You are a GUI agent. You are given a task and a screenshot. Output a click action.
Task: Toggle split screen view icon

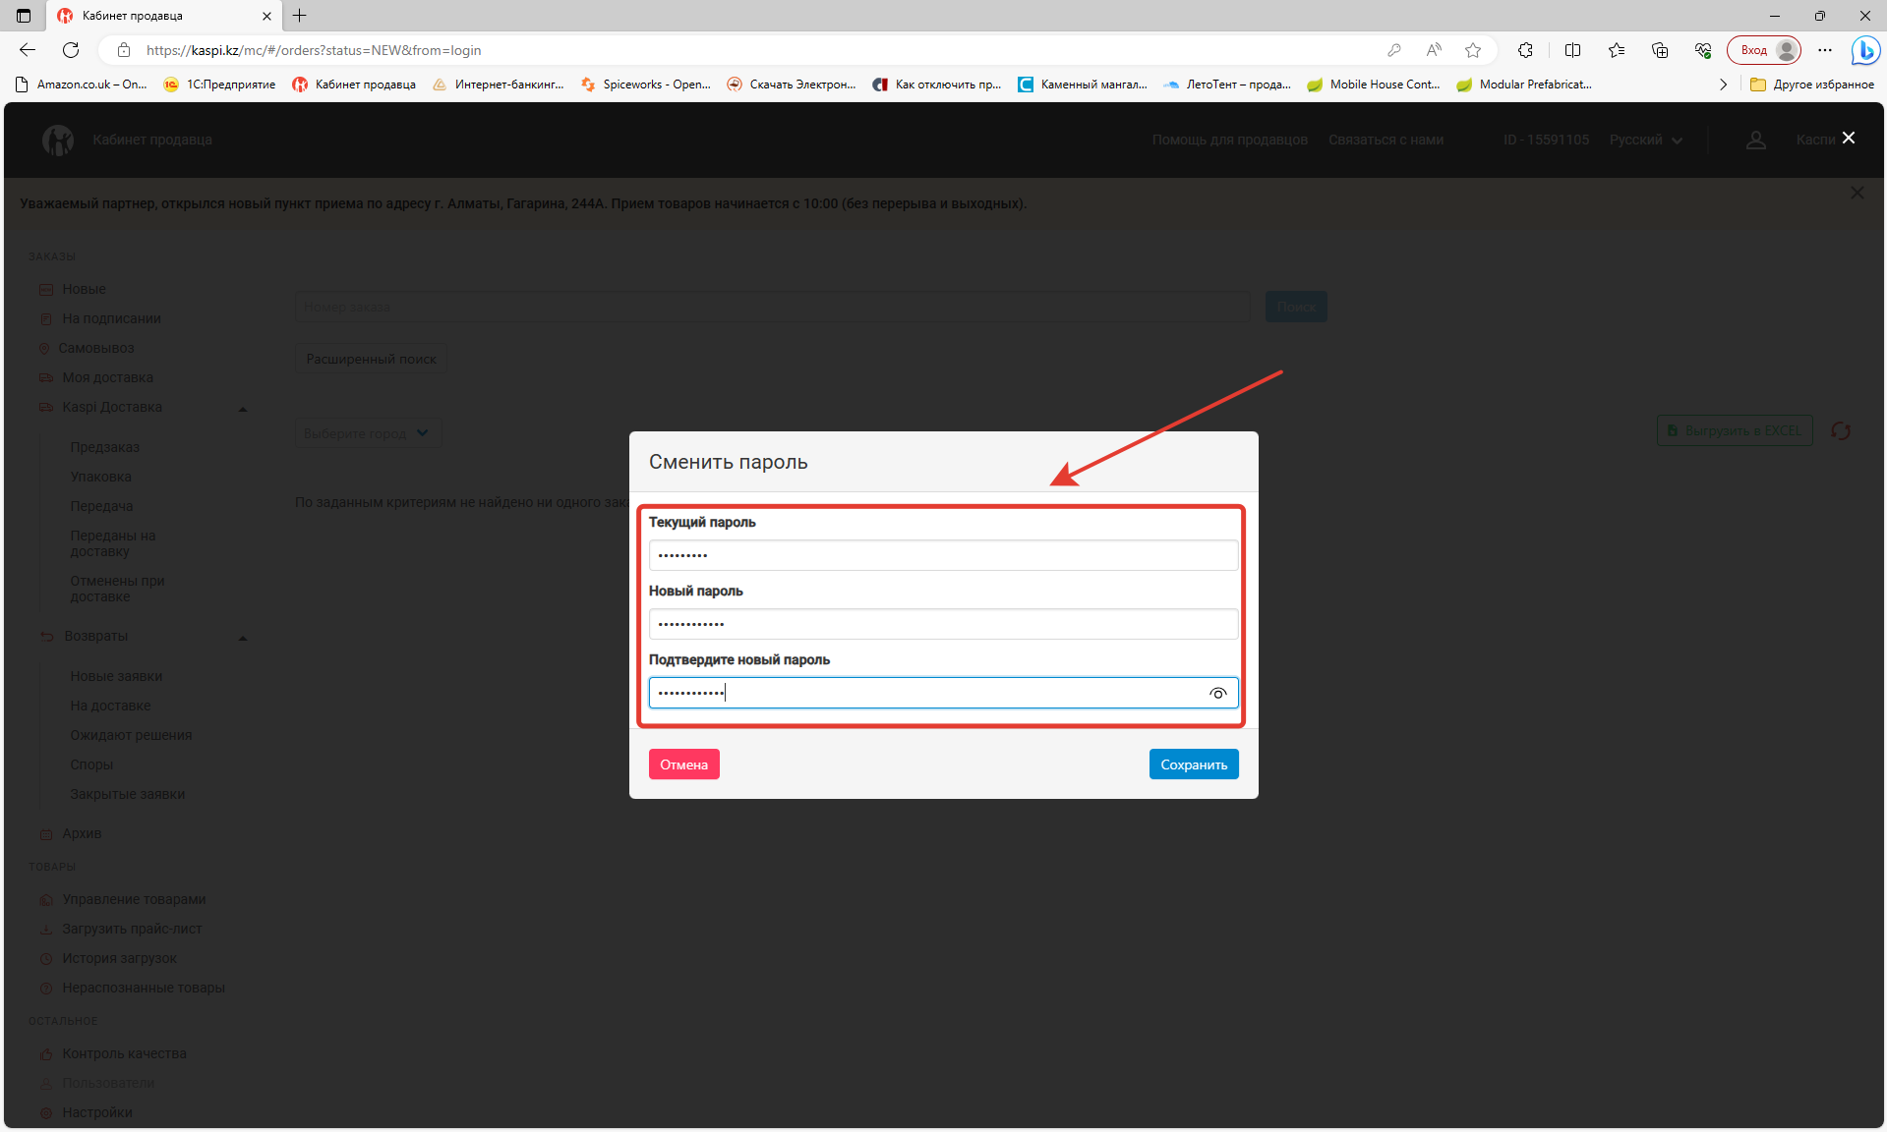(1572, 50)
